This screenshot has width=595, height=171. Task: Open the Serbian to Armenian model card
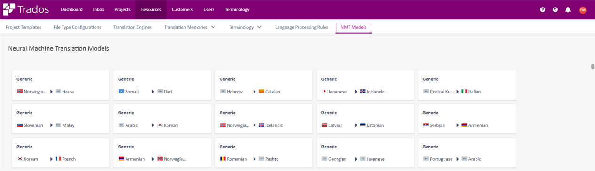tap(467, 119)
